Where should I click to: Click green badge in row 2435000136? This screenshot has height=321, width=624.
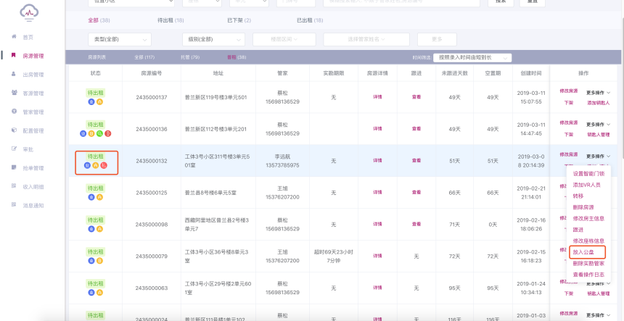coord(99,134)
